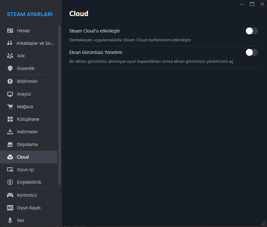267x227 pixels.
Task: Click the 'Ekran Görüntüsü Yönetimi' label
Action: (96, 52)
